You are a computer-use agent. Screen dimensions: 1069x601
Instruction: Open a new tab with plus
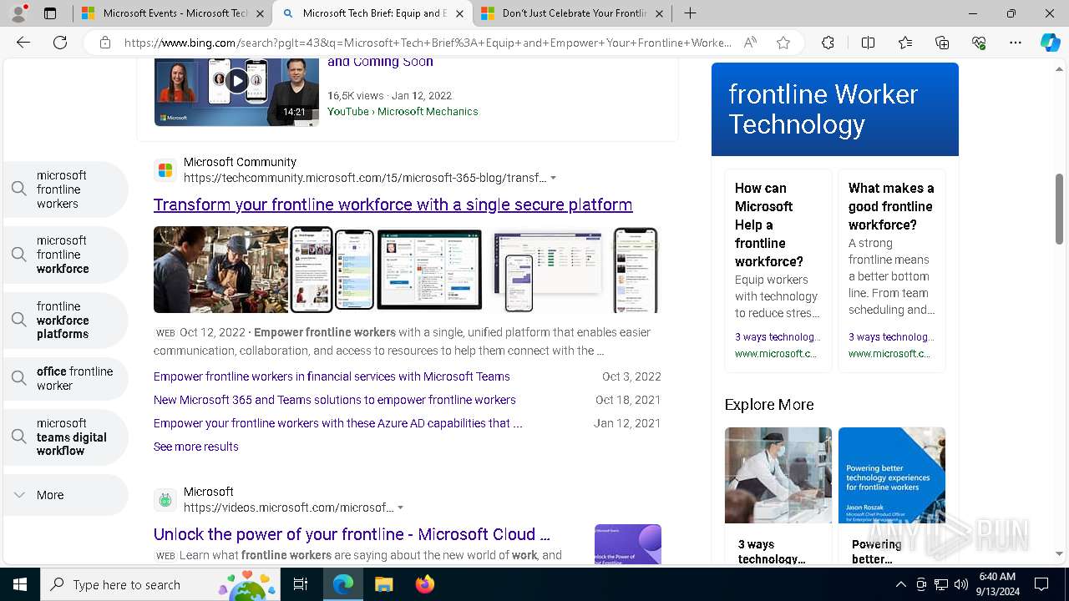[690, 13]
